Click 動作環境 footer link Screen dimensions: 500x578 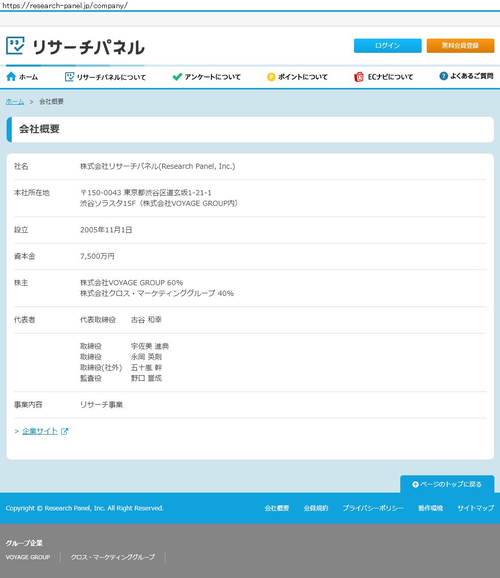click(430, 508)
